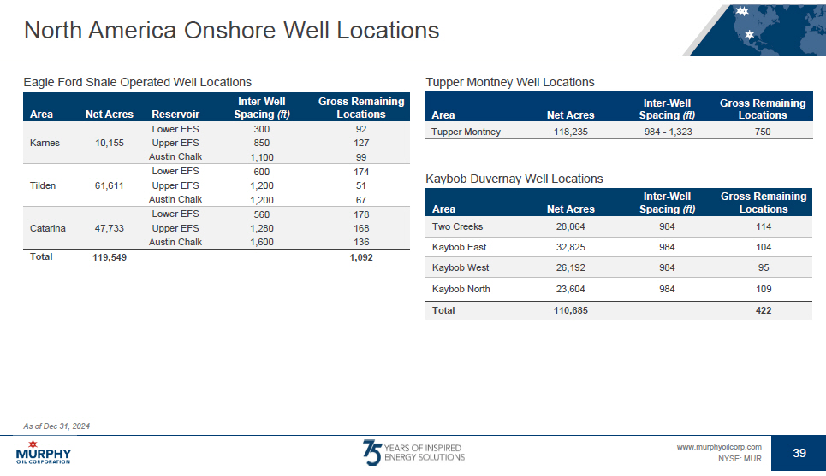The height and width of the screenshot is (476, 826).
Task: Select the Tupper Montney Well Locations heading
Action: tap(509, 82)
